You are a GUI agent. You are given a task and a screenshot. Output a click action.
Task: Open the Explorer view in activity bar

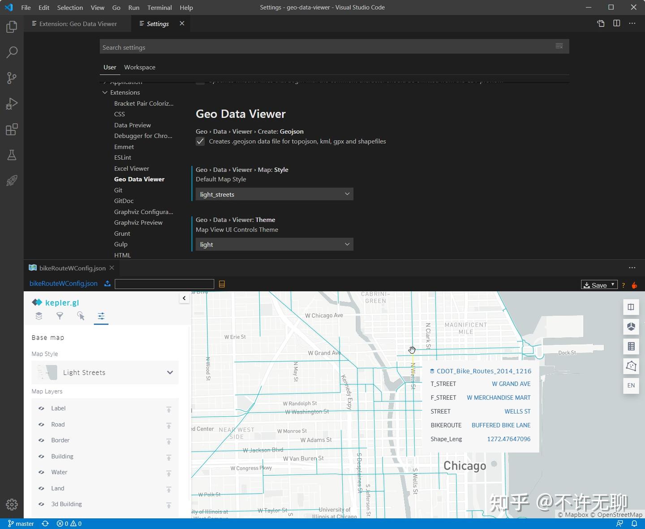[x=12, y=27]
